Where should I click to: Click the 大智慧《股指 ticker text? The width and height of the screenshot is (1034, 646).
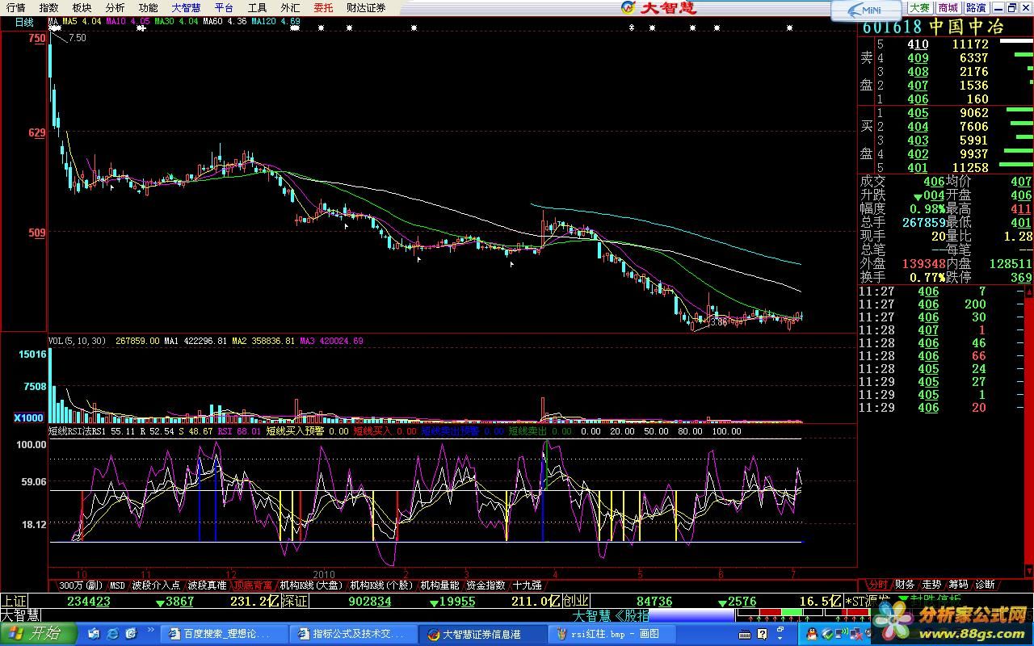(x=611, y=616)
